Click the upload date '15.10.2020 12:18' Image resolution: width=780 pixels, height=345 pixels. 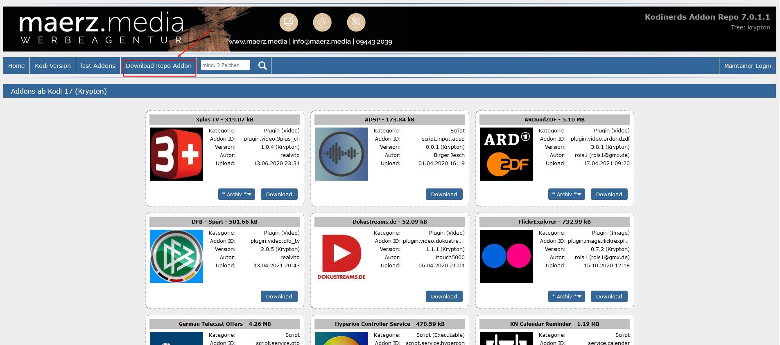[x=606, y=265]
